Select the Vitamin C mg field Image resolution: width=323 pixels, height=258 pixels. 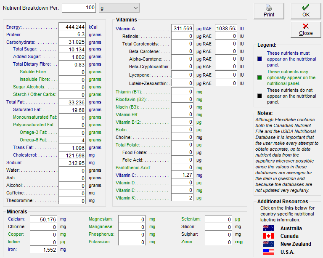(x=182, y=175)
